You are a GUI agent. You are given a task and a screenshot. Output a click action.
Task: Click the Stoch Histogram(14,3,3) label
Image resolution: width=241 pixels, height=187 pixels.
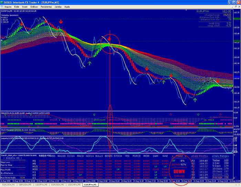tap(18, 130)
